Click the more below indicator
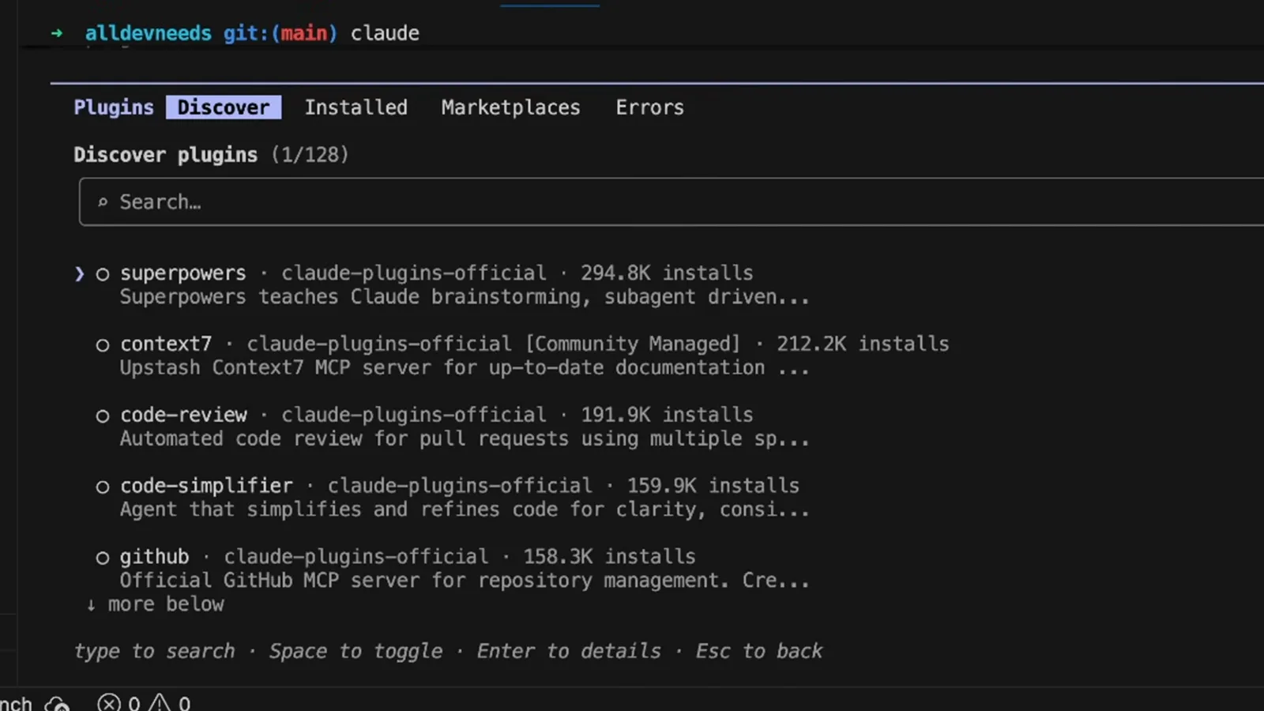Image resolution: width=1264 pixels, height=711 pixels. [156, 604]
